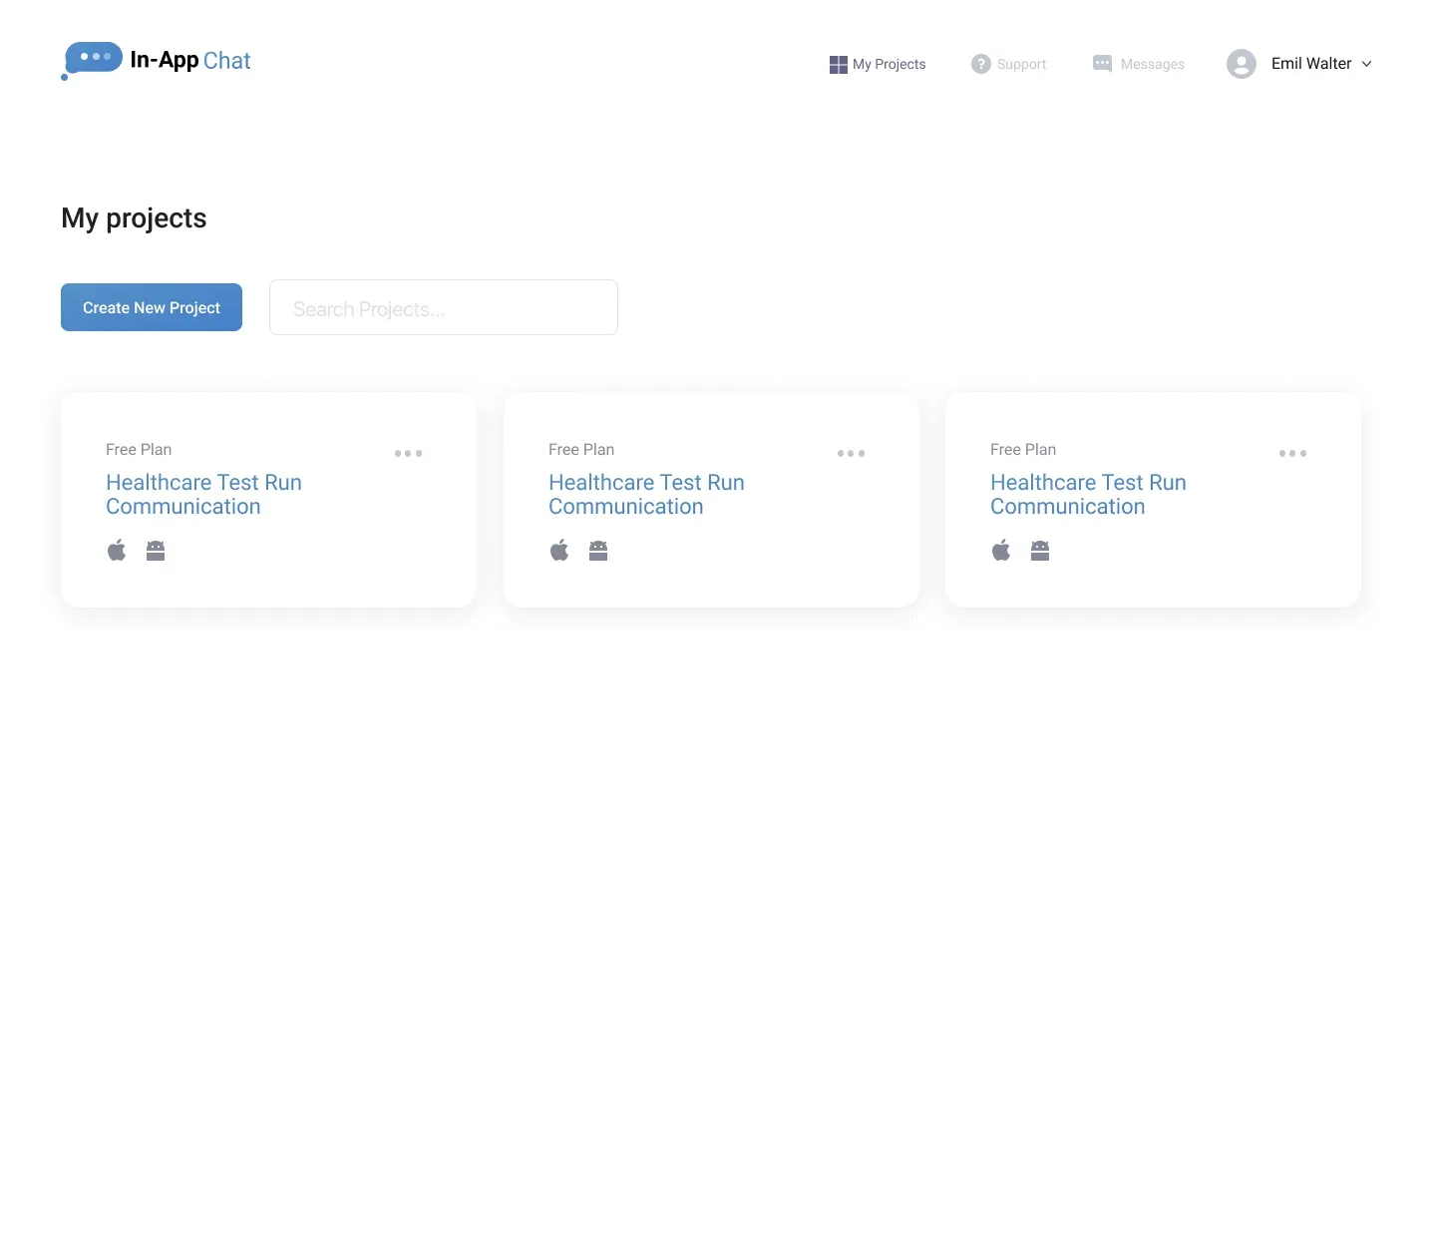Open the three-dot menu on first project card
This screenshot has width=1436, height=1241.
(x=409, y=453)
